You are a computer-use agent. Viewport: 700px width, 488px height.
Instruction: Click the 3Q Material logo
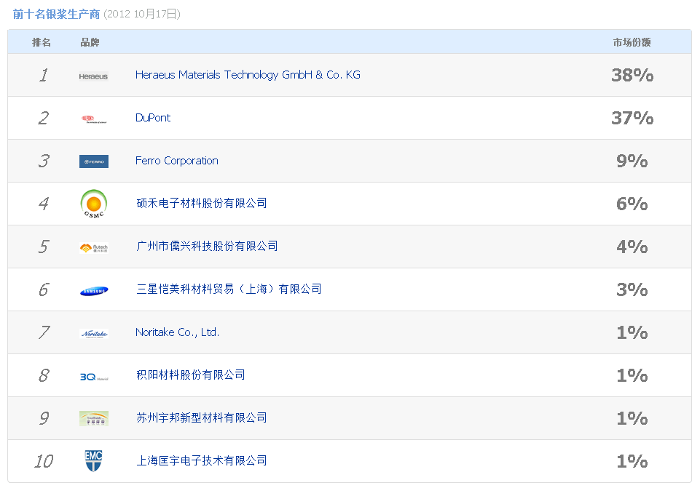tap(93, 376)
